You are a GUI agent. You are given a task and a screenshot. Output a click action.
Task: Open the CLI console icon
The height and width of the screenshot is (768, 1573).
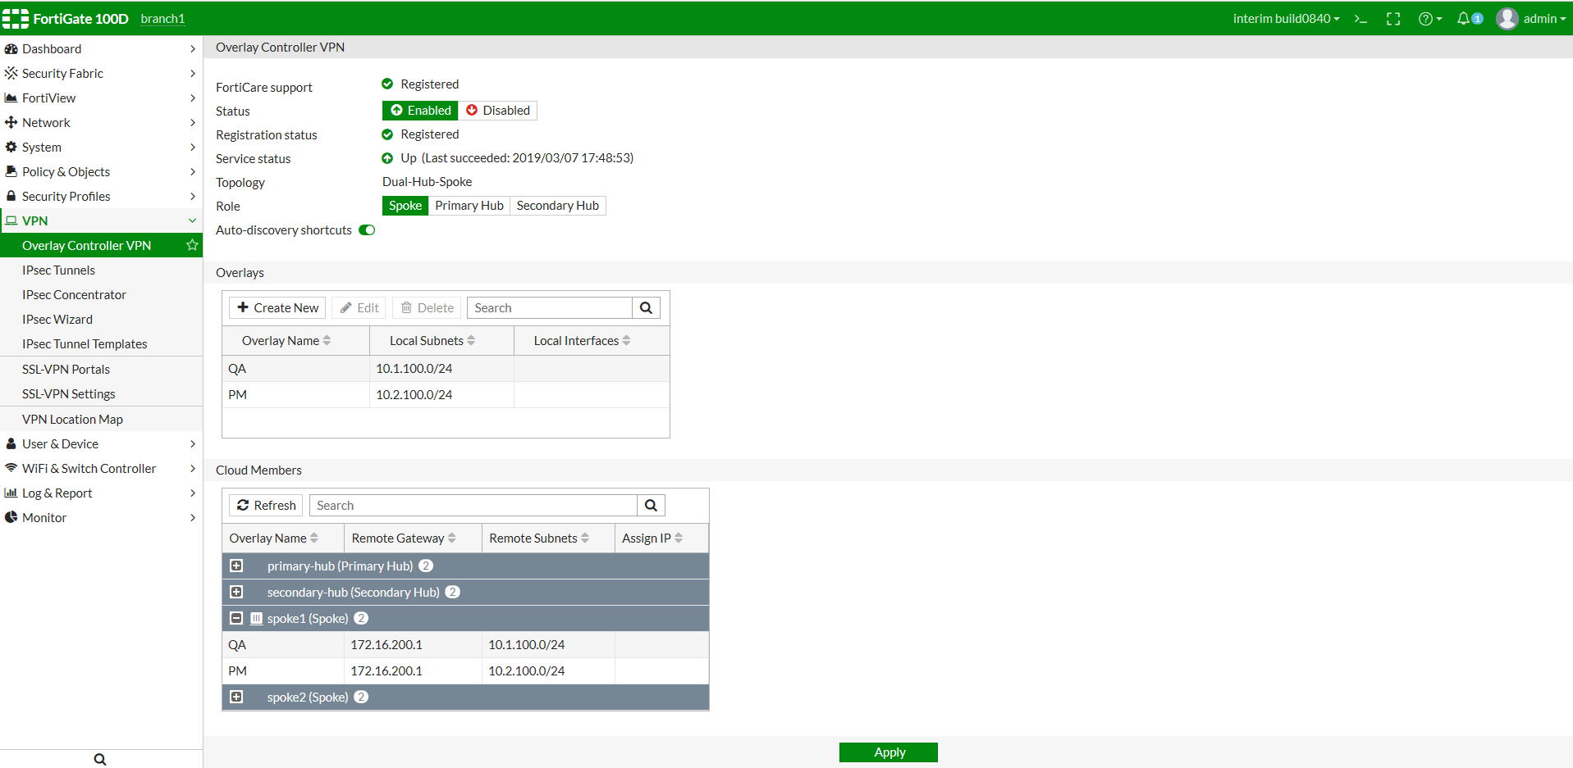[x=1360, y=19]
